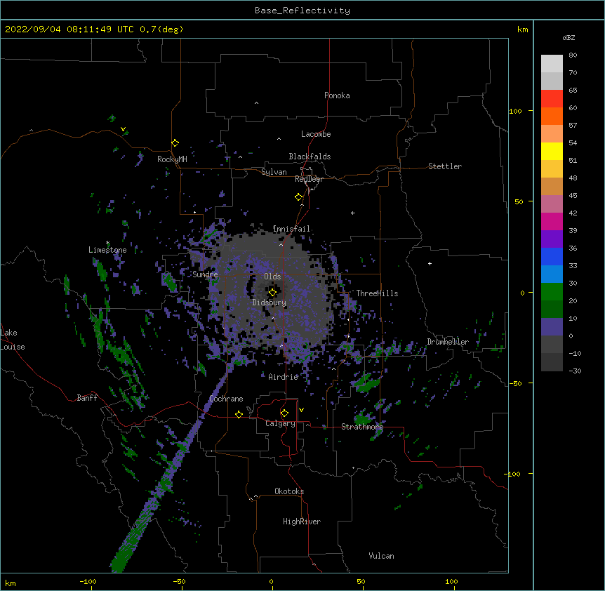Image resolution: width=605 pixels, height=591 pixels.
Task: Select the white 80 dBZ legend swatch
Action: pos(552,64)
